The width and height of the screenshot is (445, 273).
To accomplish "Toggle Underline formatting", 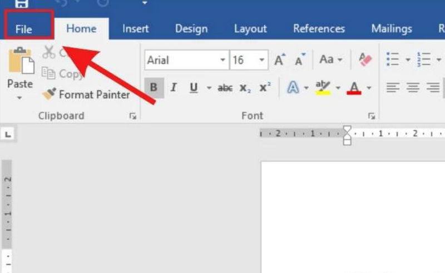I will click(x=194, y=88).
